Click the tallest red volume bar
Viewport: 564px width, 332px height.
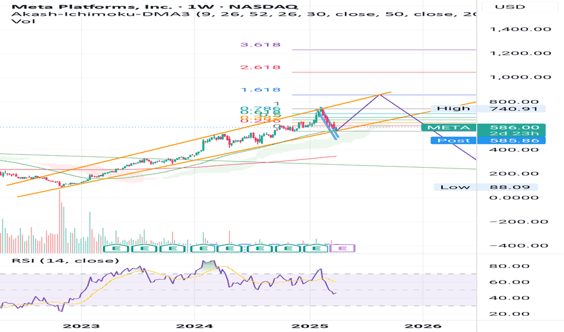[60, 222]
